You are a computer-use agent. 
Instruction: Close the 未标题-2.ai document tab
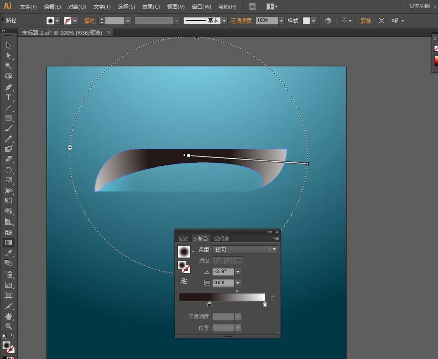click(x=108, y=32)
